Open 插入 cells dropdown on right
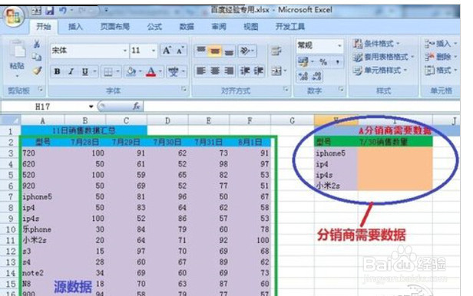Screen dimensions: 473x296 point(441,44)
